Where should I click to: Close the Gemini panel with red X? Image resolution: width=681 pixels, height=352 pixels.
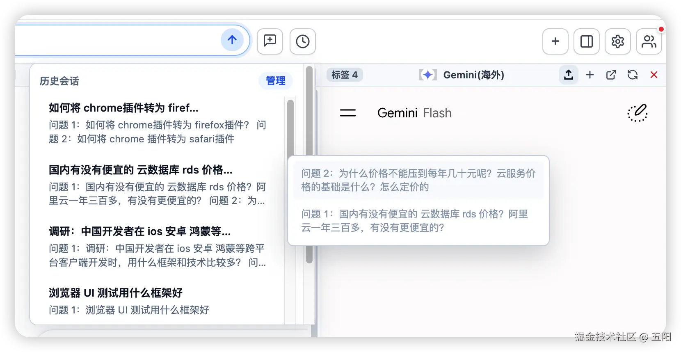tap(654, 75)
